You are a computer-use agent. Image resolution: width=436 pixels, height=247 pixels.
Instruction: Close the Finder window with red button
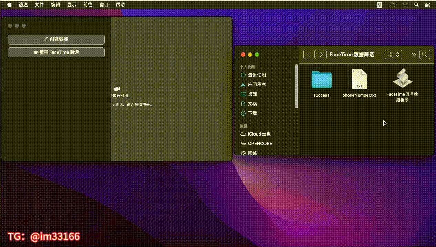pos(243,55)
